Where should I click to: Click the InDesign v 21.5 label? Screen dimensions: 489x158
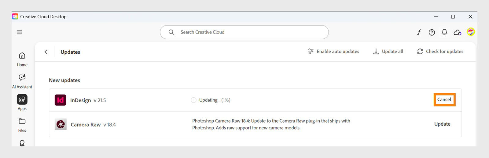pyautogui.click(x=88, y=100)
